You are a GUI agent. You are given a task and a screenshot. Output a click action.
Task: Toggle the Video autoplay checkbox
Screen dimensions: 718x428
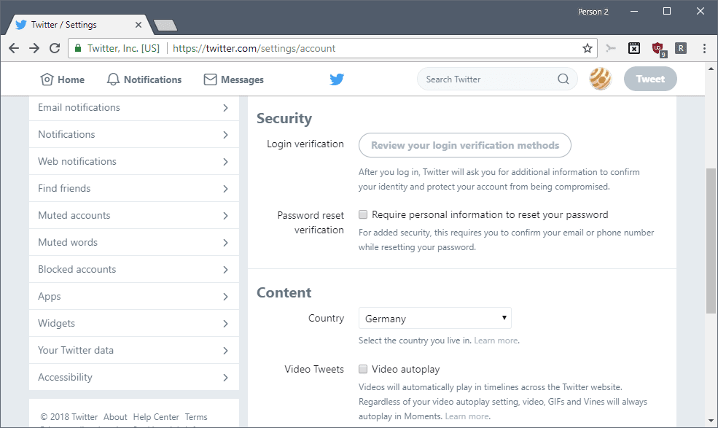coord(363,369)
